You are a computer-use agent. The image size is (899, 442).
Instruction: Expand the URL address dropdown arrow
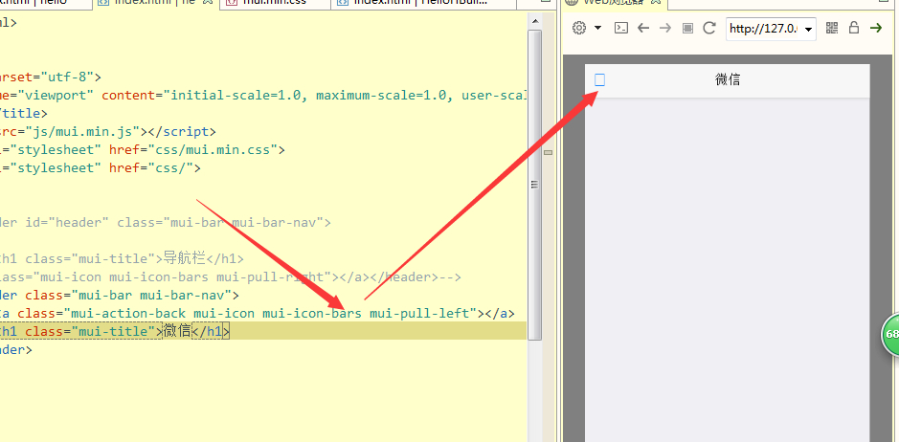pyautogui.click(x=809, y=30)
